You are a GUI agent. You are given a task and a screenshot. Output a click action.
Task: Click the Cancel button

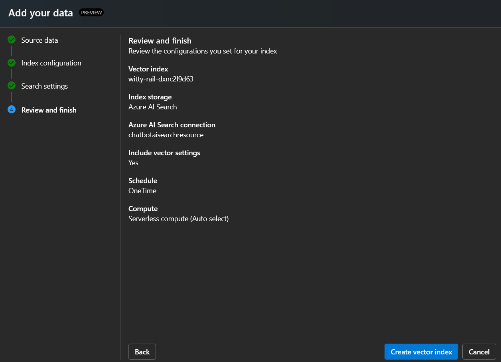tap(479, 352)
